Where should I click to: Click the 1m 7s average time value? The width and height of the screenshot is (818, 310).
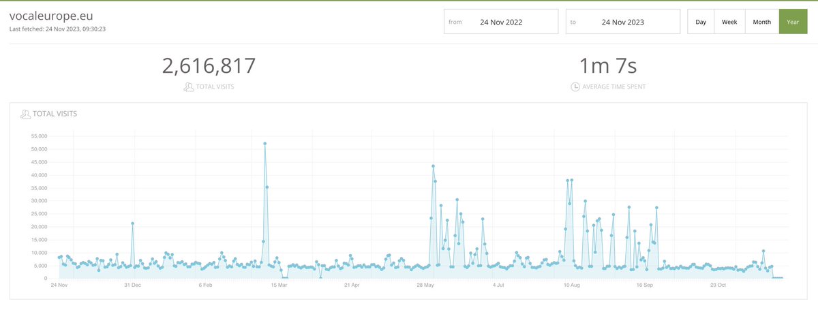607,66
